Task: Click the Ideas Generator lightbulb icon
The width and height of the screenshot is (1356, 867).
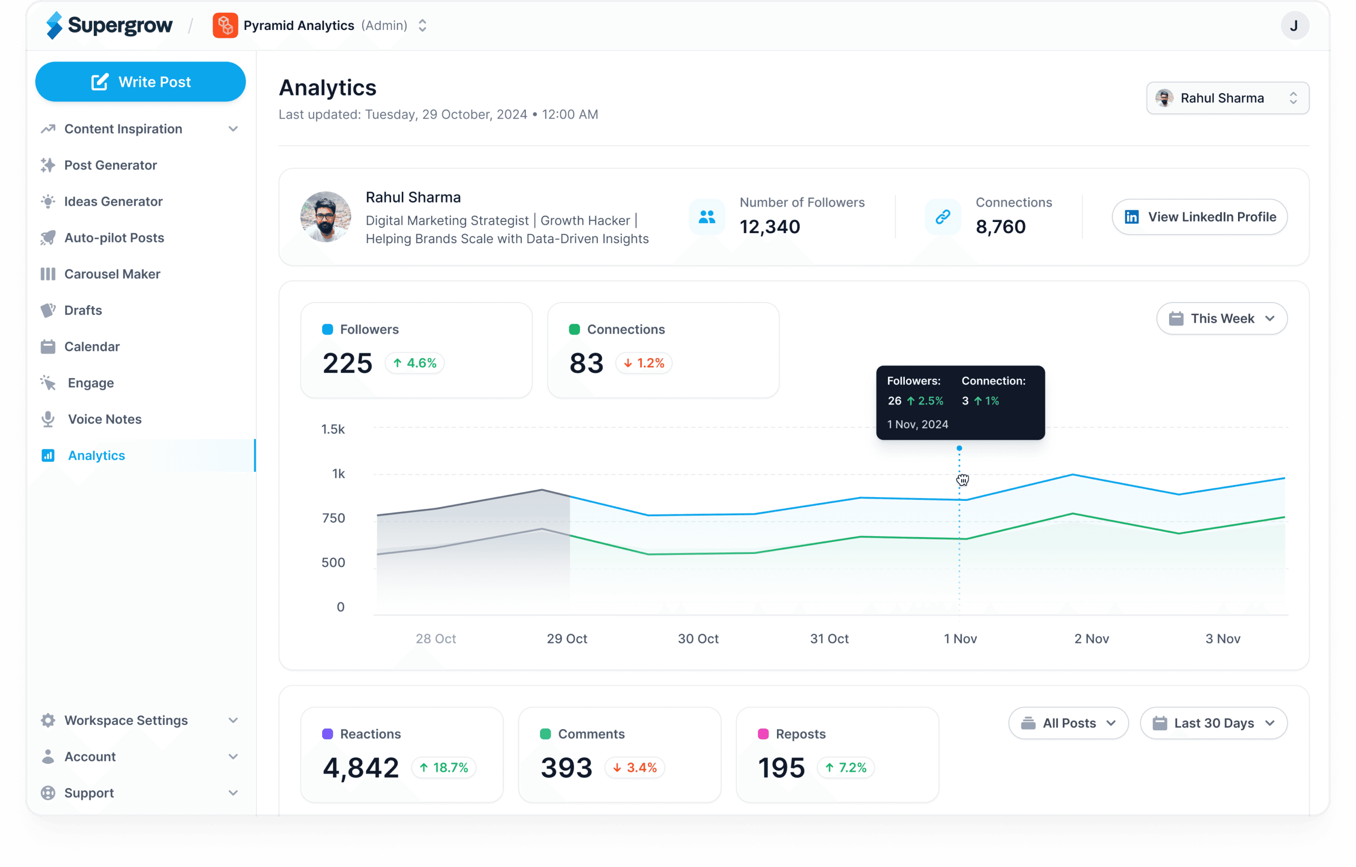Action: (48, 201)
